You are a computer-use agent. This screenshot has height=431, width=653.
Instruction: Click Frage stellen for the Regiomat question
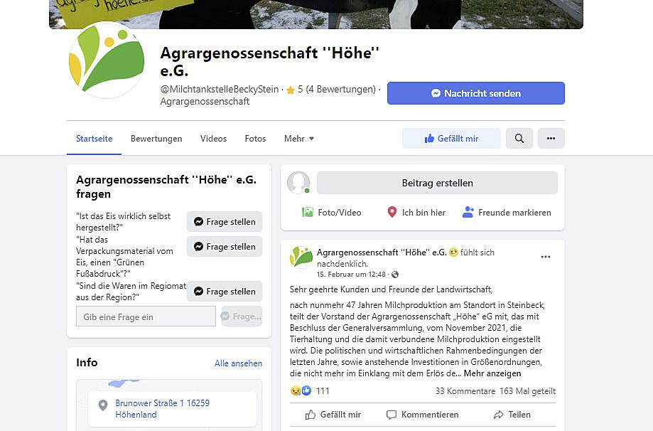(x=225, y=292)
